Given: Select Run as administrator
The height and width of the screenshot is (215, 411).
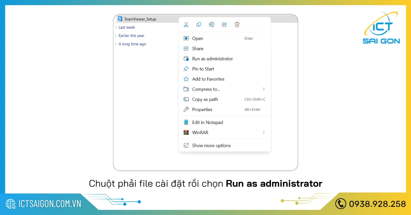Looking at the screenshot, I should tap(212, 59).
